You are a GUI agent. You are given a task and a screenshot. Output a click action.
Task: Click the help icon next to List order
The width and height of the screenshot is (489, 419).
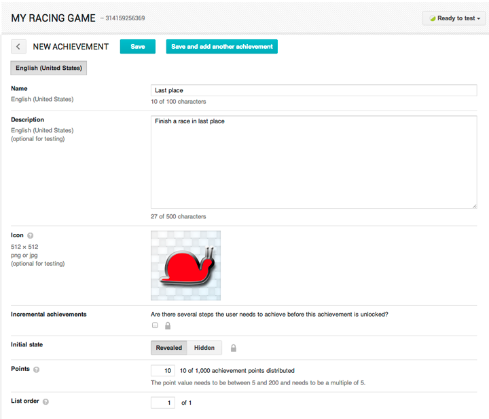tap(46, 402)
